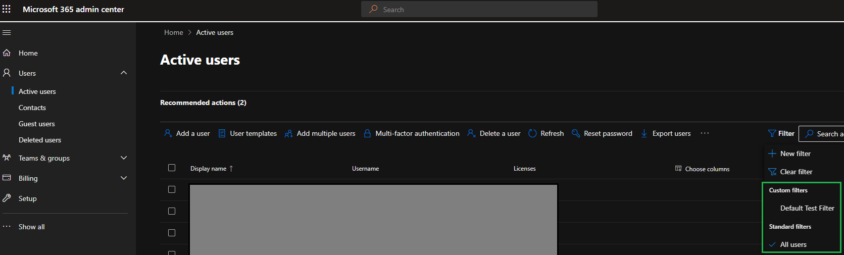Sort by the Username column header
The image size is (844, 255).
[366, 169]
